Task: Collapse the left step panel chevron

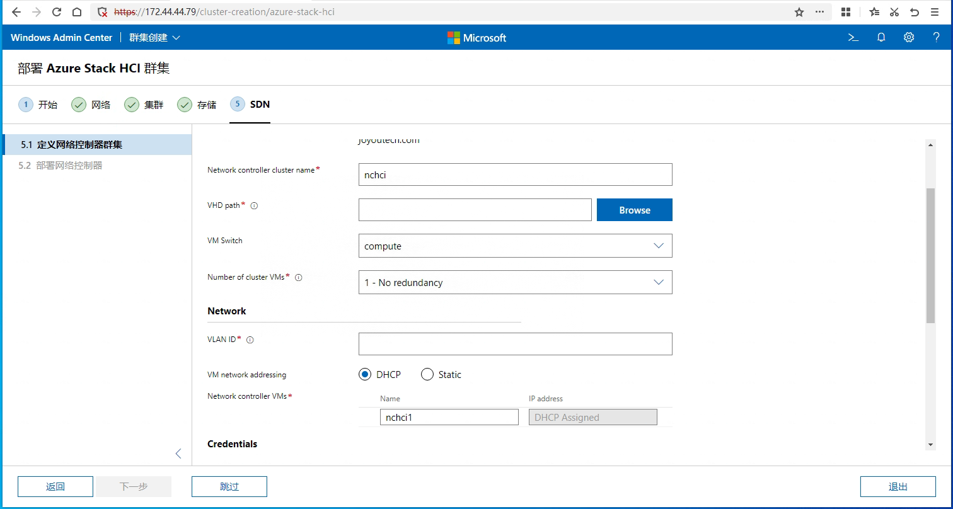Action: point(178,454)
